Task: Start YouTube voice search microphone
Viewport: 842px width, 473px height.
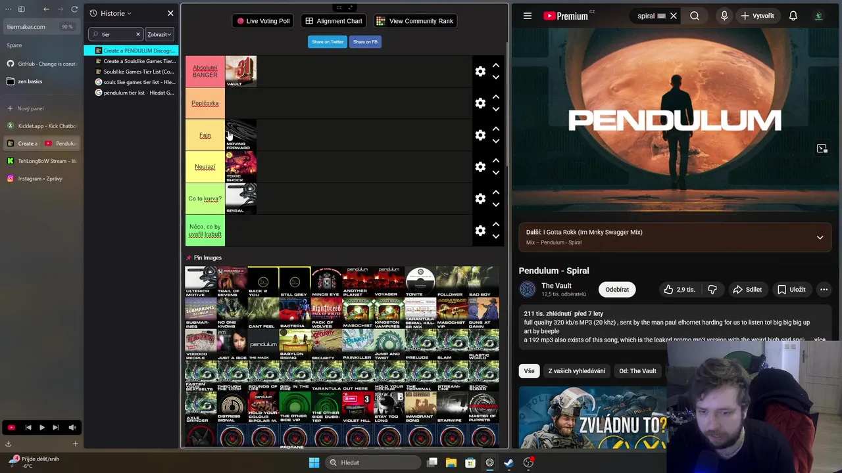Action: [x=724, y=16]
